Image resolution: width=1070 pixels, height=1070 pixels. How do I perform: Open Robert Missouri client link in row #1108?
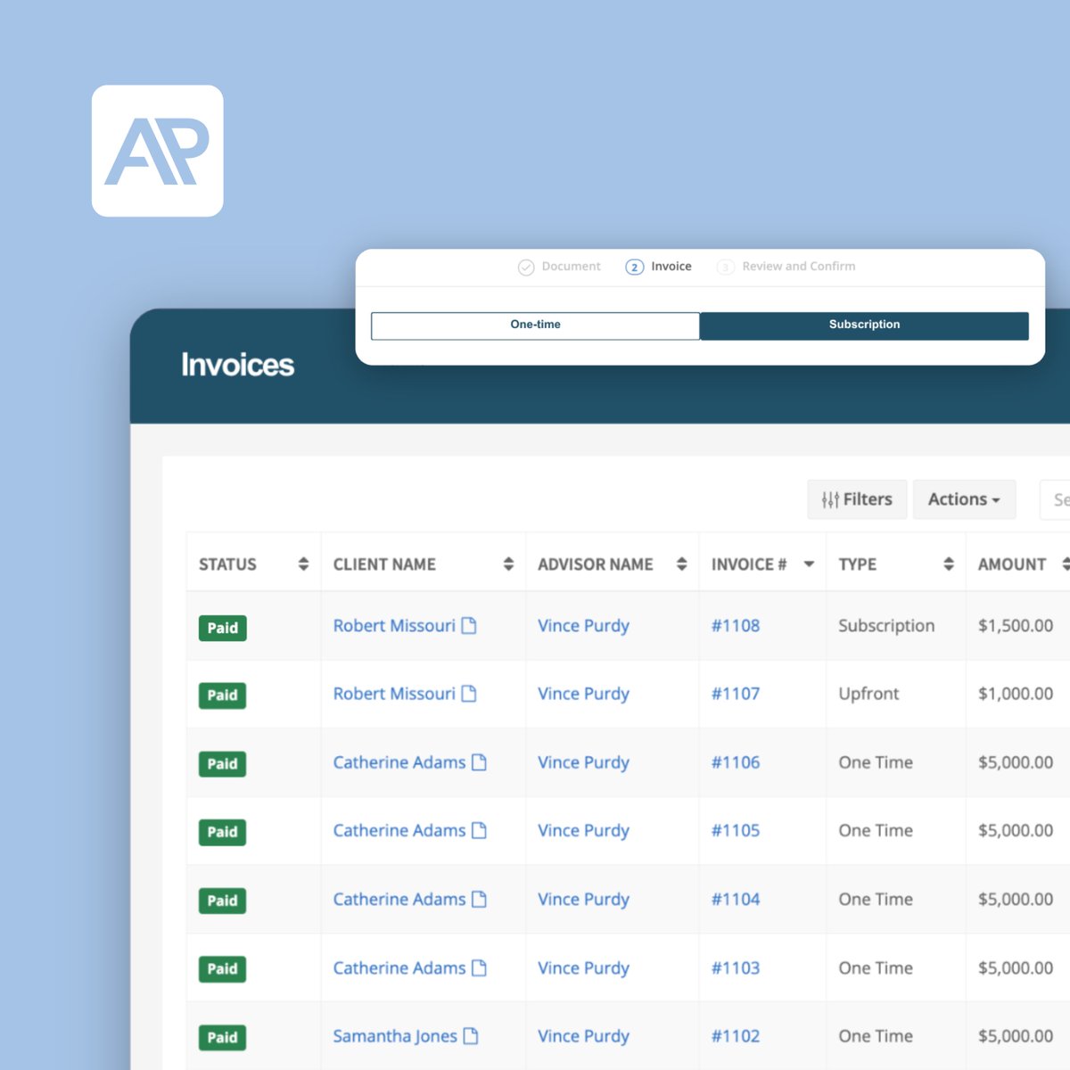click(394, 626)
